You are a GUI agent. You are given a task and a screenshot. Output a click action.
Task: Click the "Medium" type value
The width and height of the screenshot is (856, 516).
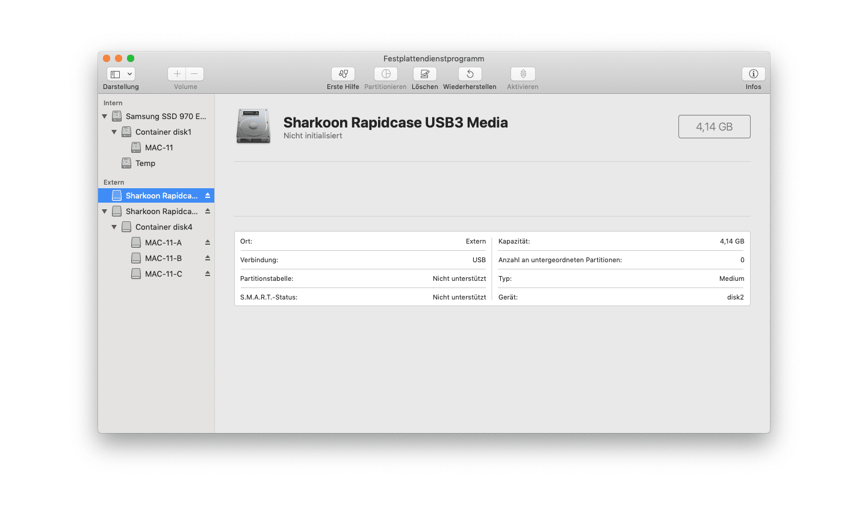pyautogui.click(x=732, y=278)
